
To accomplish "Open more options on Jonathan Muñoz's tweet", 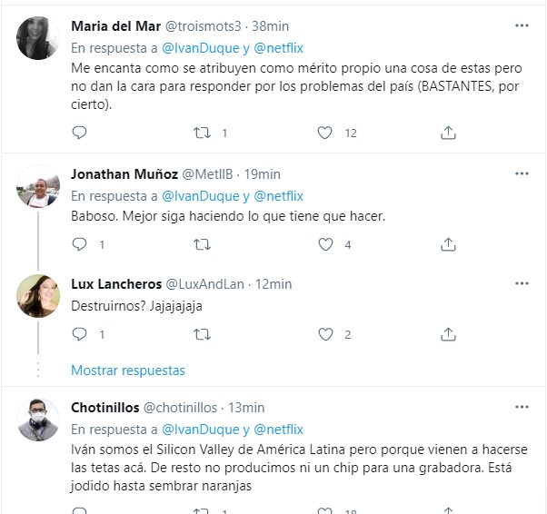I will [522, 173].
